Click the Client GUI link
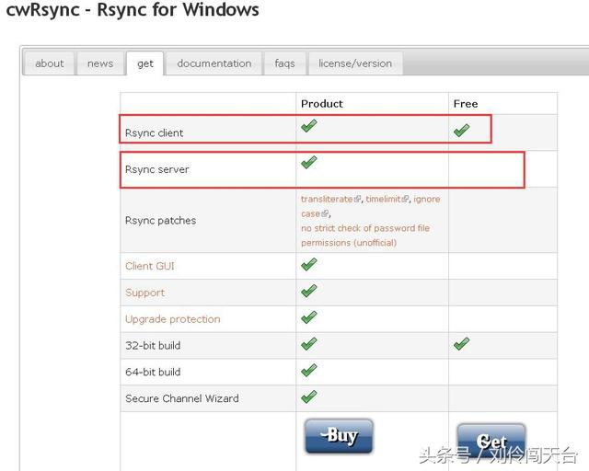589x471 pixels. click(150, 266)
